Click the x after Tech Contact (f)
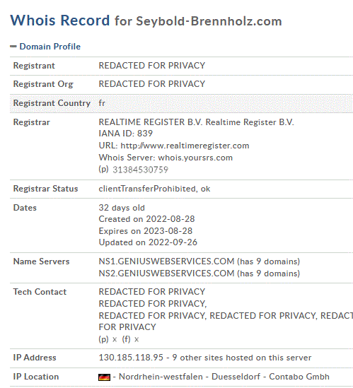353x388 pixels. coord(137,339)
